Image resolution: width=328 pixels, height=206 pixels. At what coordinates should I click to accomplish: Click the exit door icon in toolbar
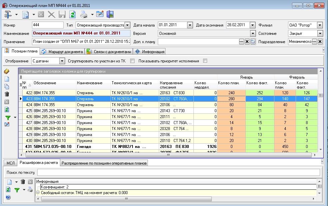pyautogui.click(x=110, y=14)
